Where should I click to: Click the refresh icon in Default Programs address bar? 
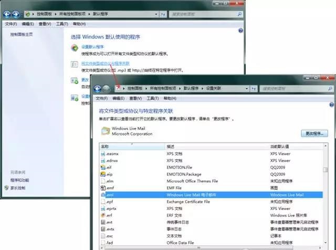coord(163,14)
